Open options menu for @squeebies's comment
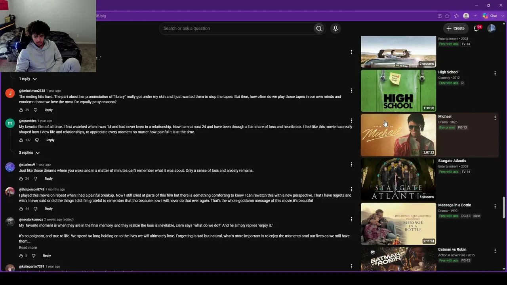This screenshot has width=507, height=285. [351, 121]
